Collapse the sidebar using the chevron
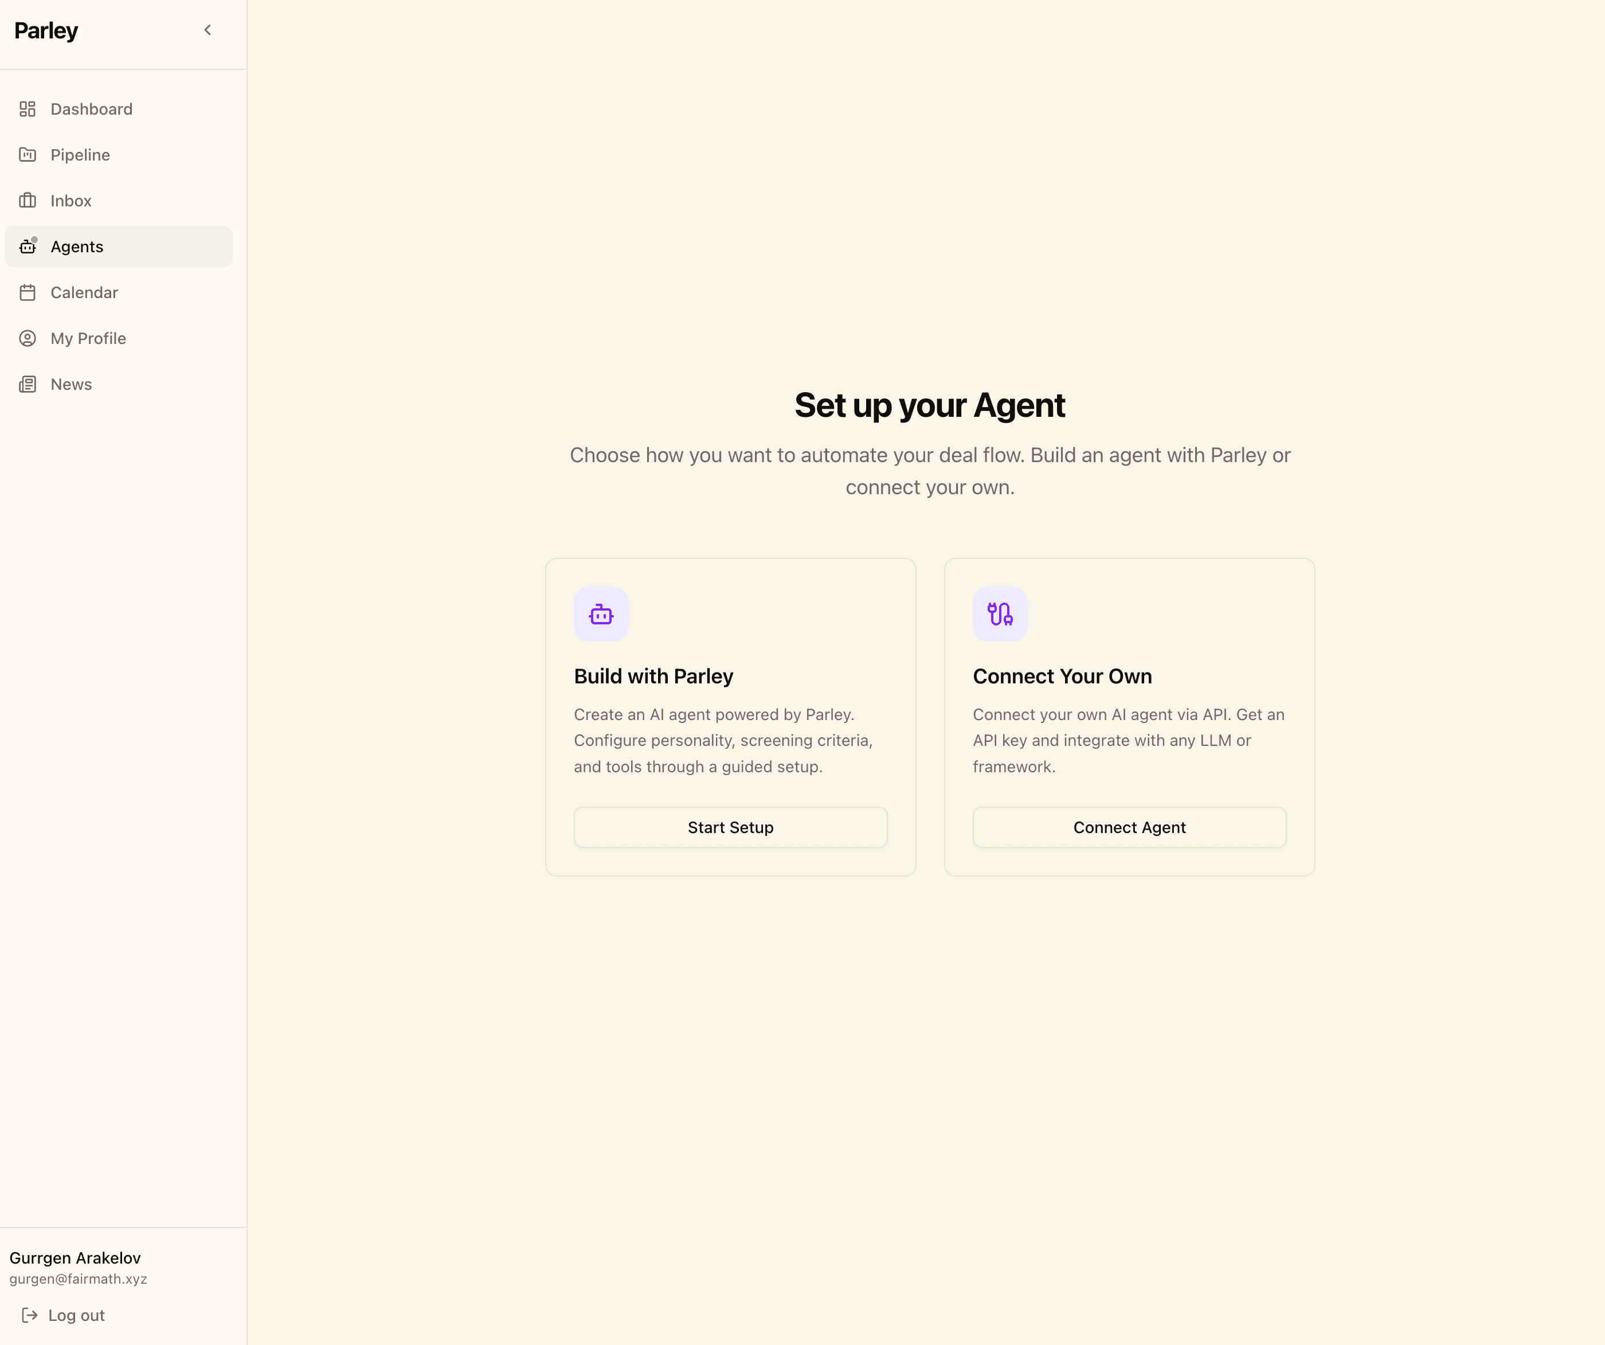The height and width of the screenshot is (1345, 1605). point(207,30)
